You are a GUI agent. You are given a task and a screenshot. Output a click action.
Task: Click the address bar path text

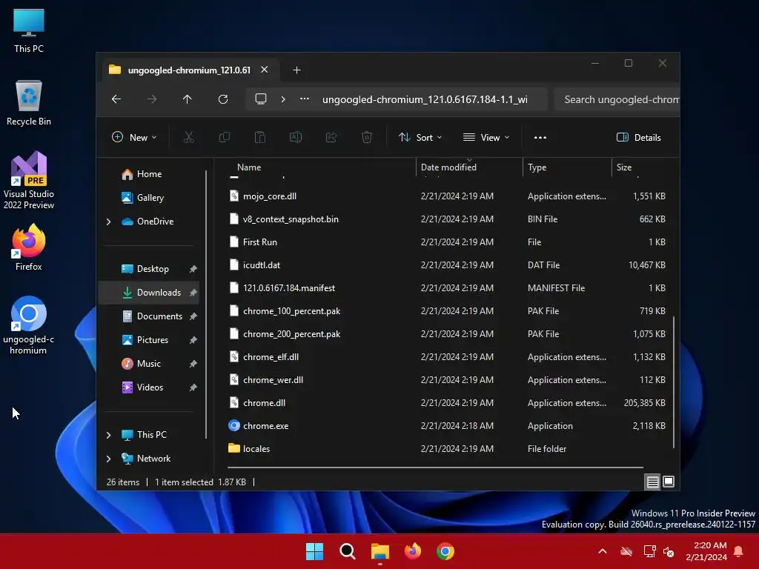[x=425, y=100]
